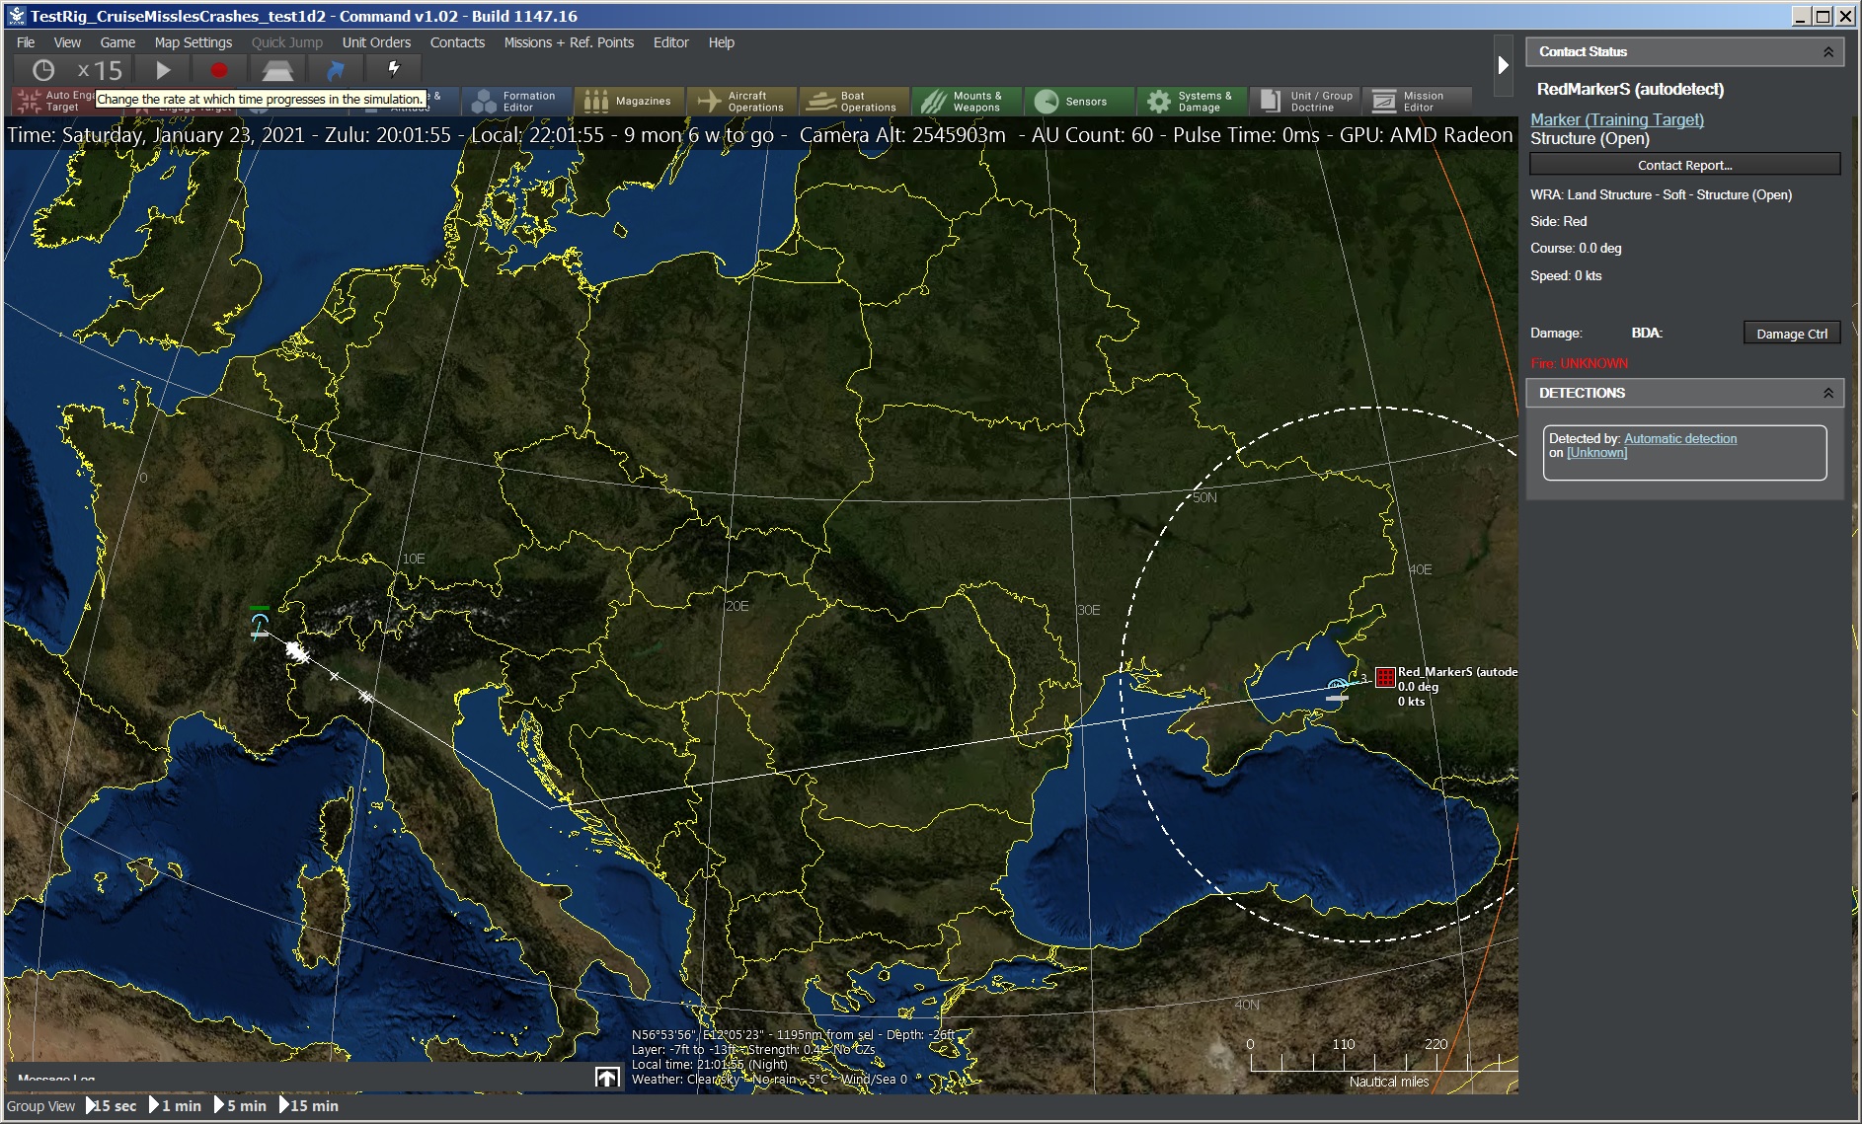Image resolution: width=1862 pixels, height=1124 pixels.
Task: Click the Nautical miles scale bar
Action: pyautogui.click(x=1383, y=1064)
